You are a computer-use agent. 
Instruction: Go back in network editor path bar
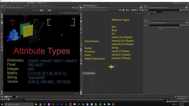(x=84, y=8)
